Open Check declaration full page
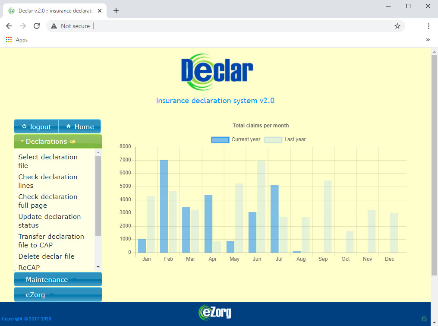The width and height of the screenshot is (438, 326). 48,201
